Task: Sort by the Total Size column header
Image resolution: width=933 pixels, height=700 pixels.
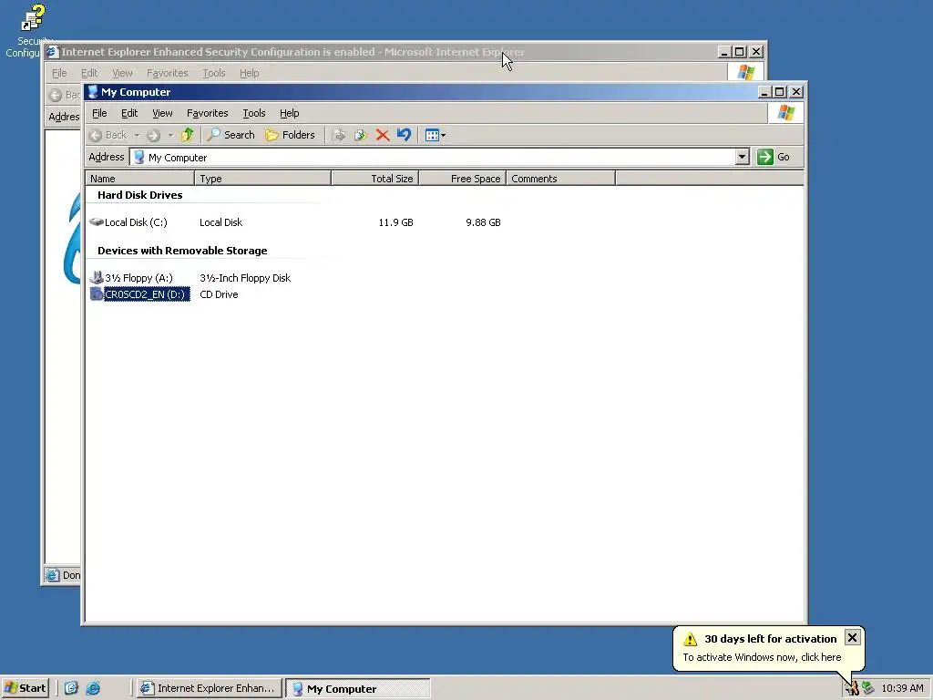Action: tap(374, 179)
